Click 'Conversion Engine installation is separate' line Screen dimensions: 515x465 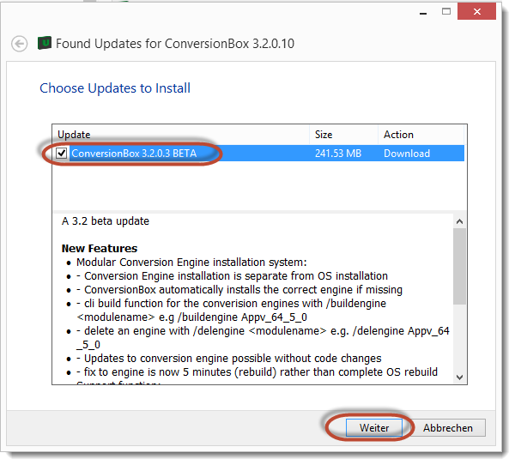[233, 276]
